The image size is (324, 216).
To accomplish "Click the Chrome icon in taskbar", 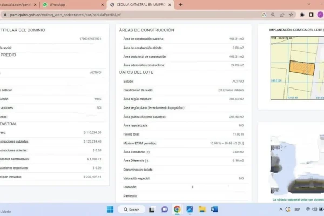I will pos(177,209).
